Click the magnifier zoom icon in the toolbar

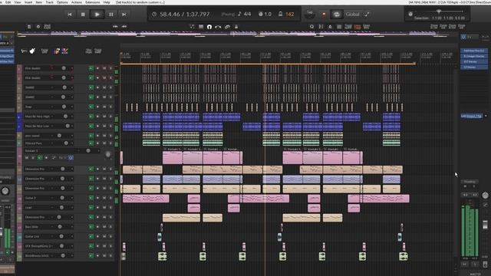click(311, 27)
